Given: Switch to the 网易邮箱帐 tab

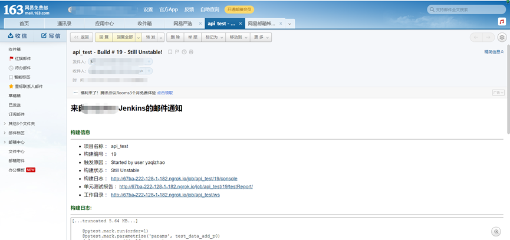Looking at the screenshot, I should point(262,24).
